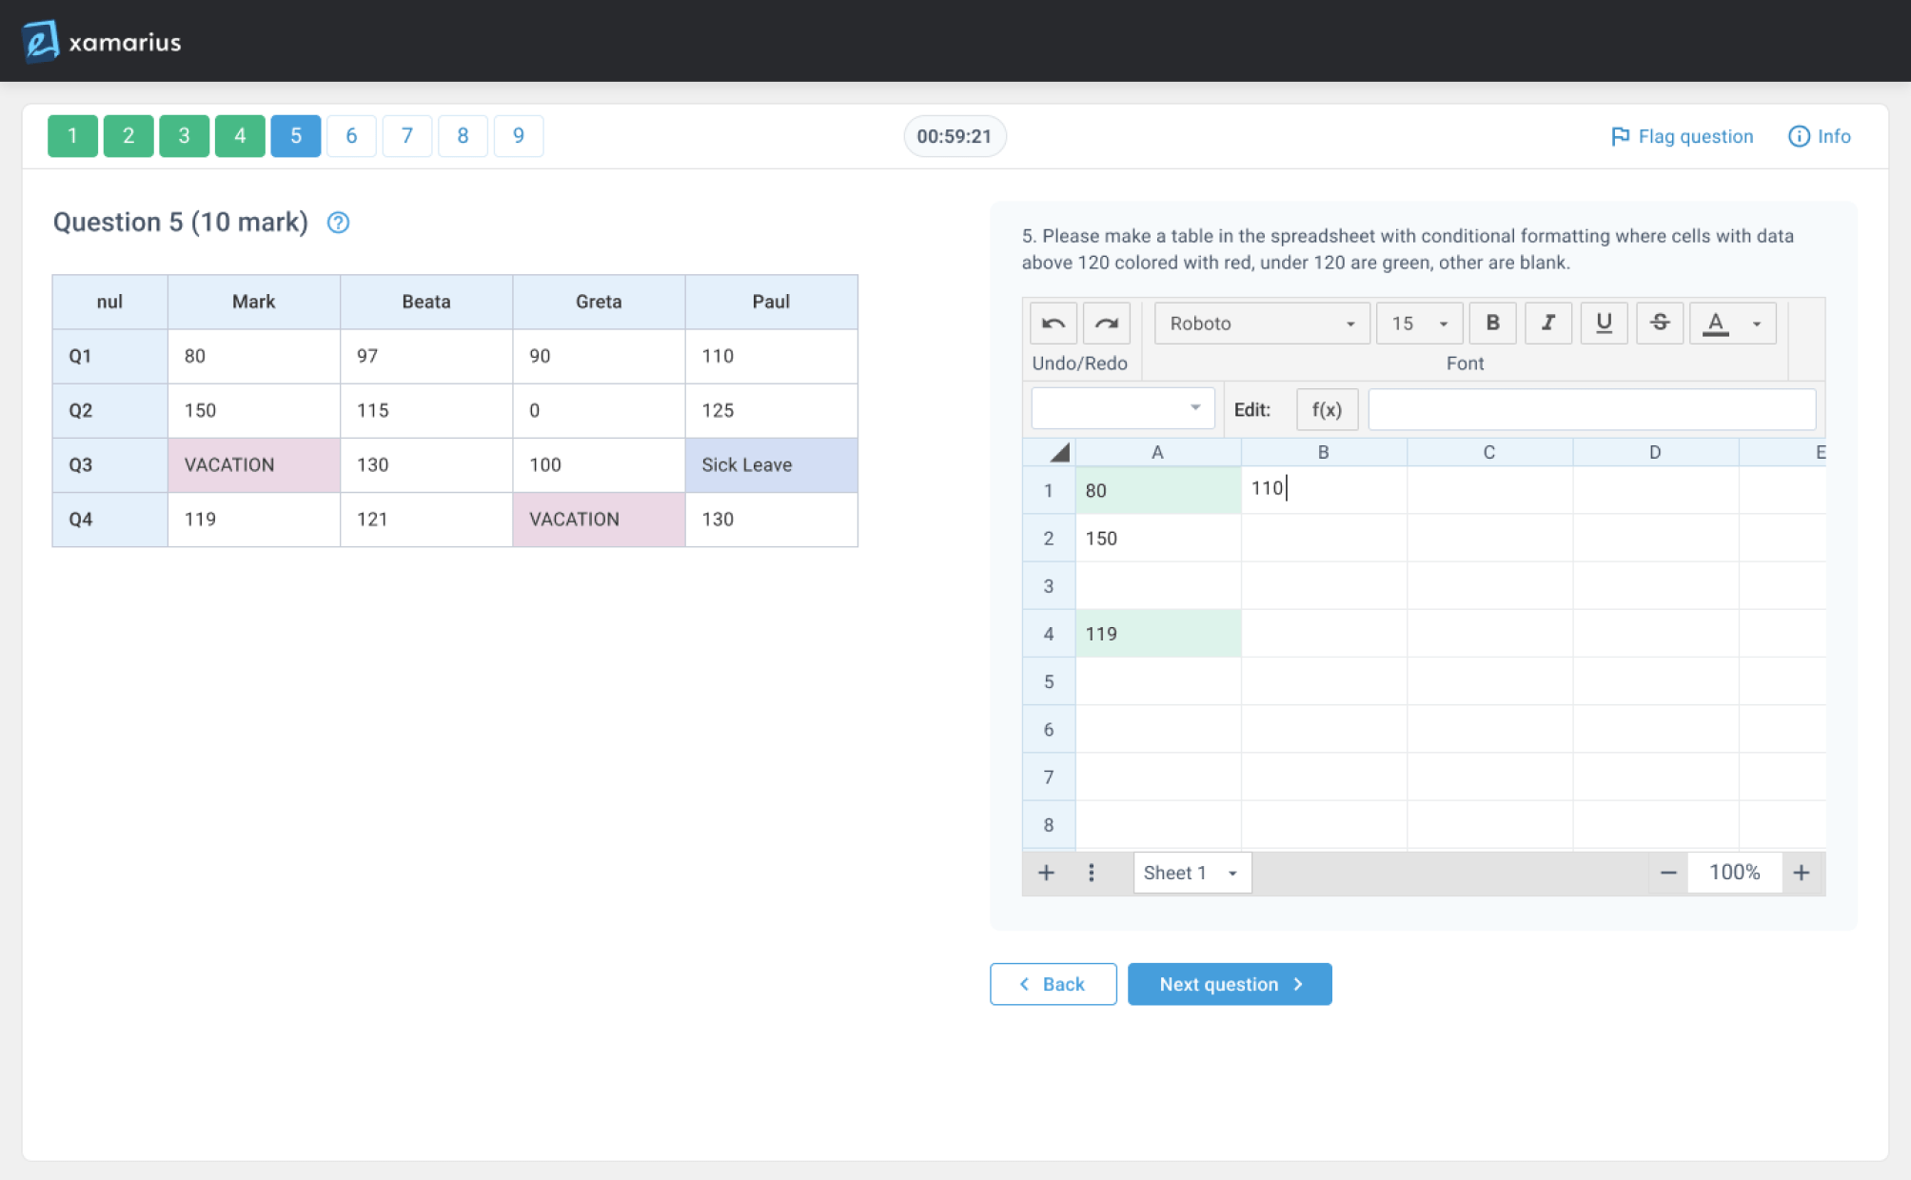This screenshot has width=1911, height=1180.
Task: Open the question help tooltip next to Question 5
Action: coord(338,223)
